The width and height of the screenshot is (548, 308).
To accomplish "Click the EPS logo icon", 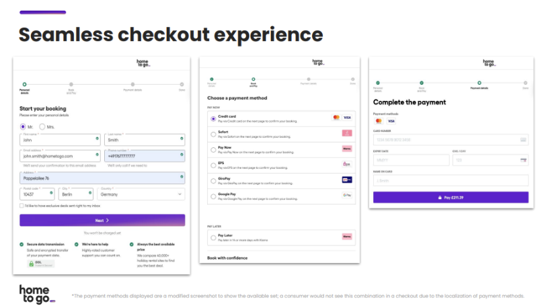I will pyautogui.click(x=347, y=164).
